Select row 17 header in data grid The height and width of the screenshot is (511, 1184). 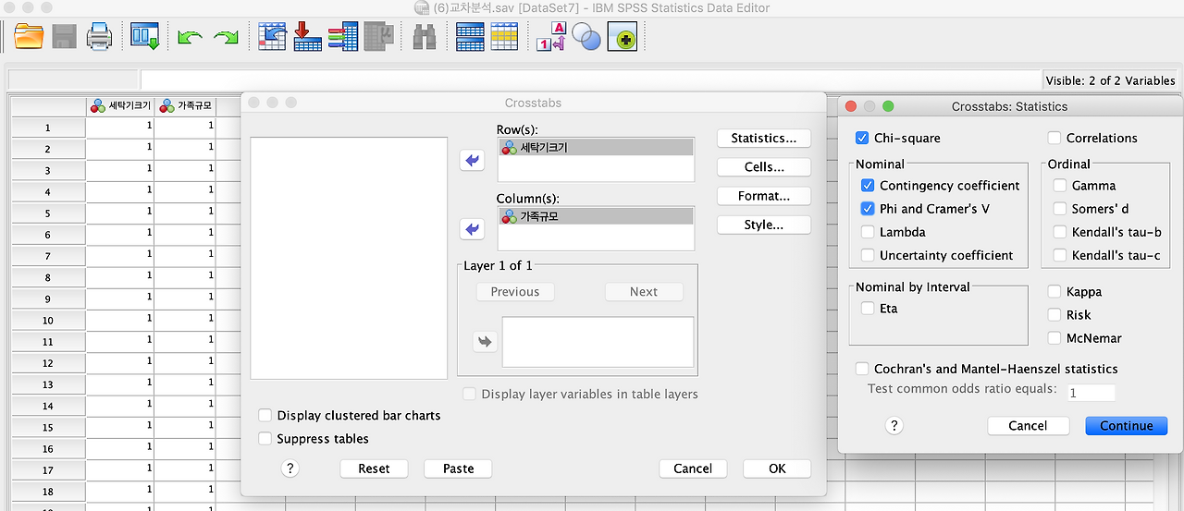[48, 470]
